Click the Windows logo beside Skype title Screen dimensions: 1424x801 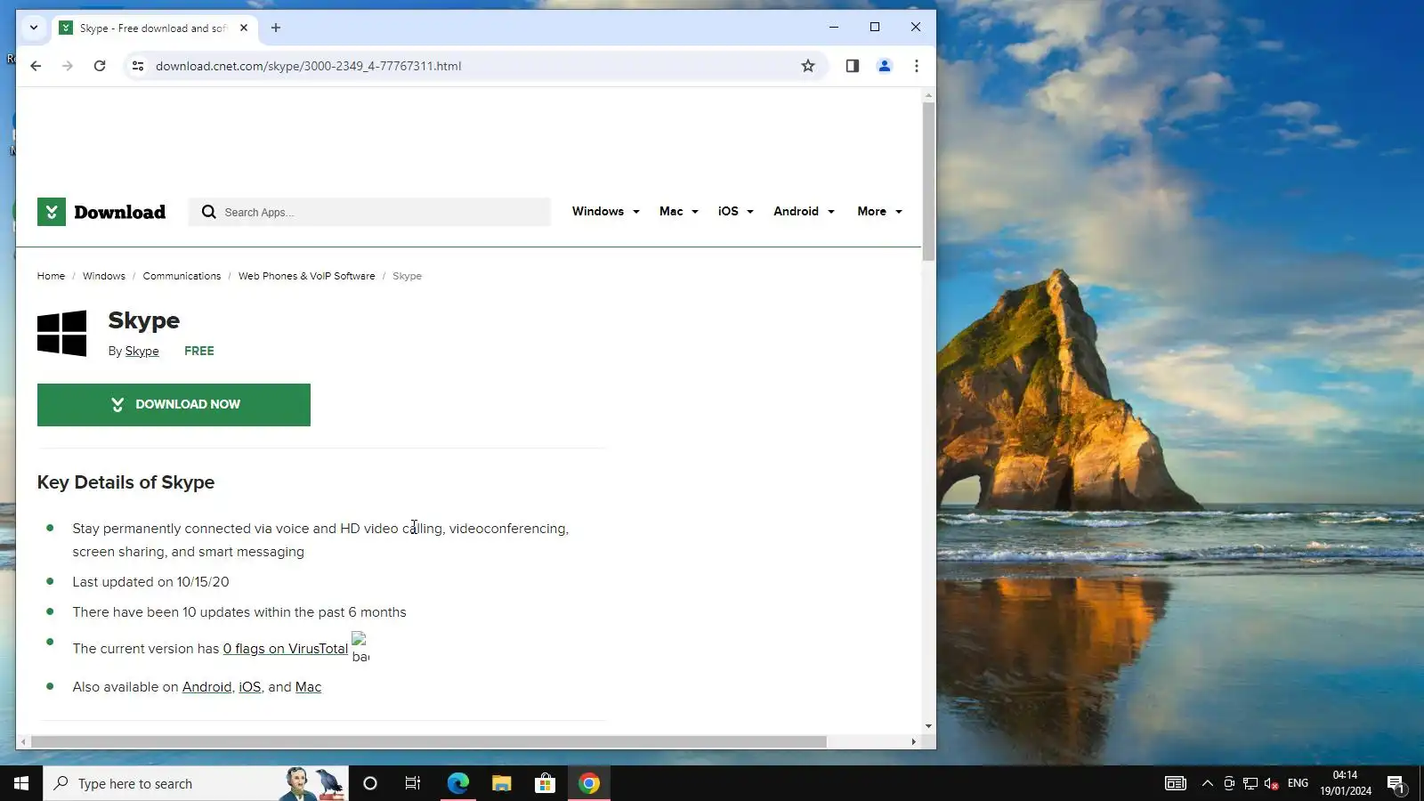[x=62, y=333]
